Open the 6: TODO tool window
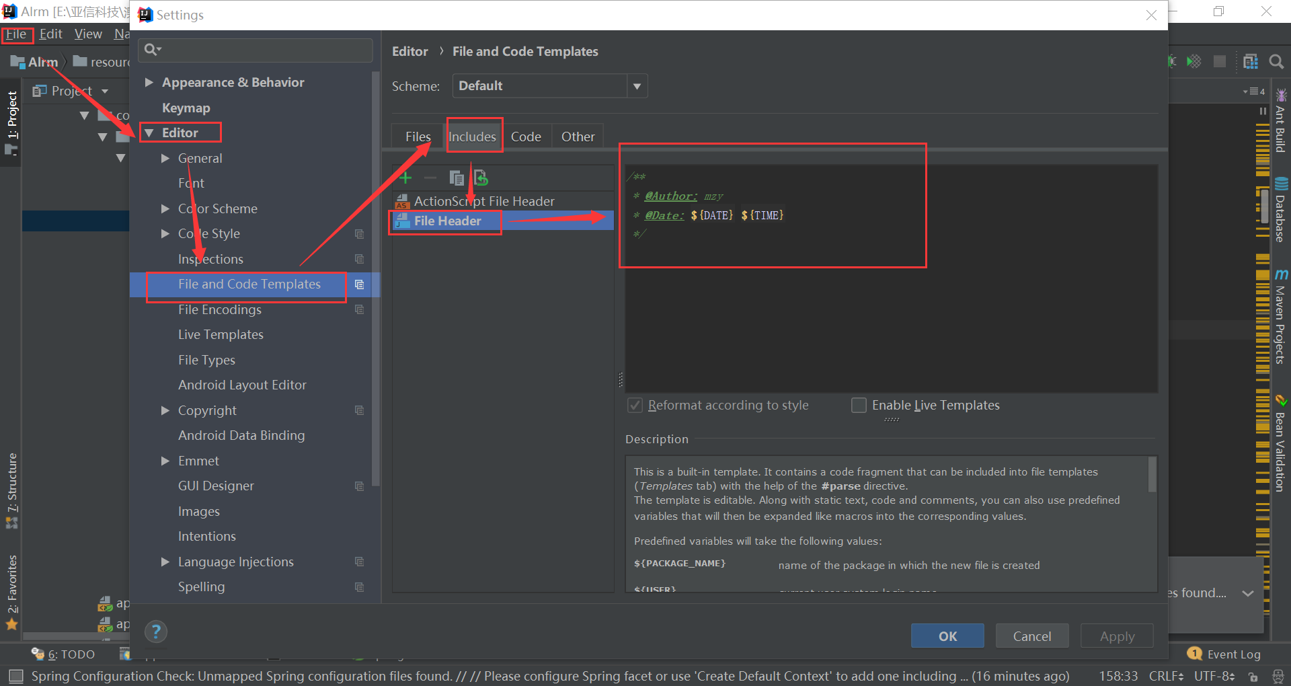The image size is (1291, 686). [x=63, y=654]
